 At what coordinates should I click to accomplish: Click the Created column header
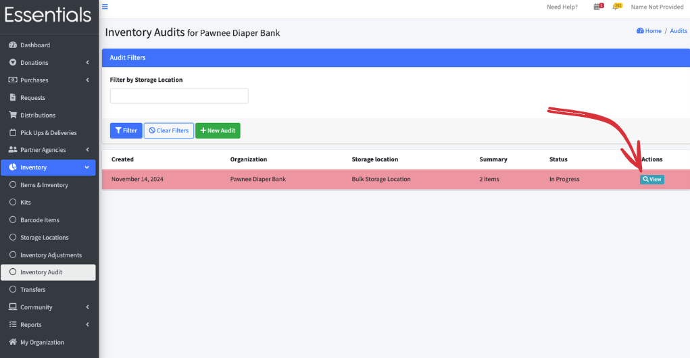point(122,159)
